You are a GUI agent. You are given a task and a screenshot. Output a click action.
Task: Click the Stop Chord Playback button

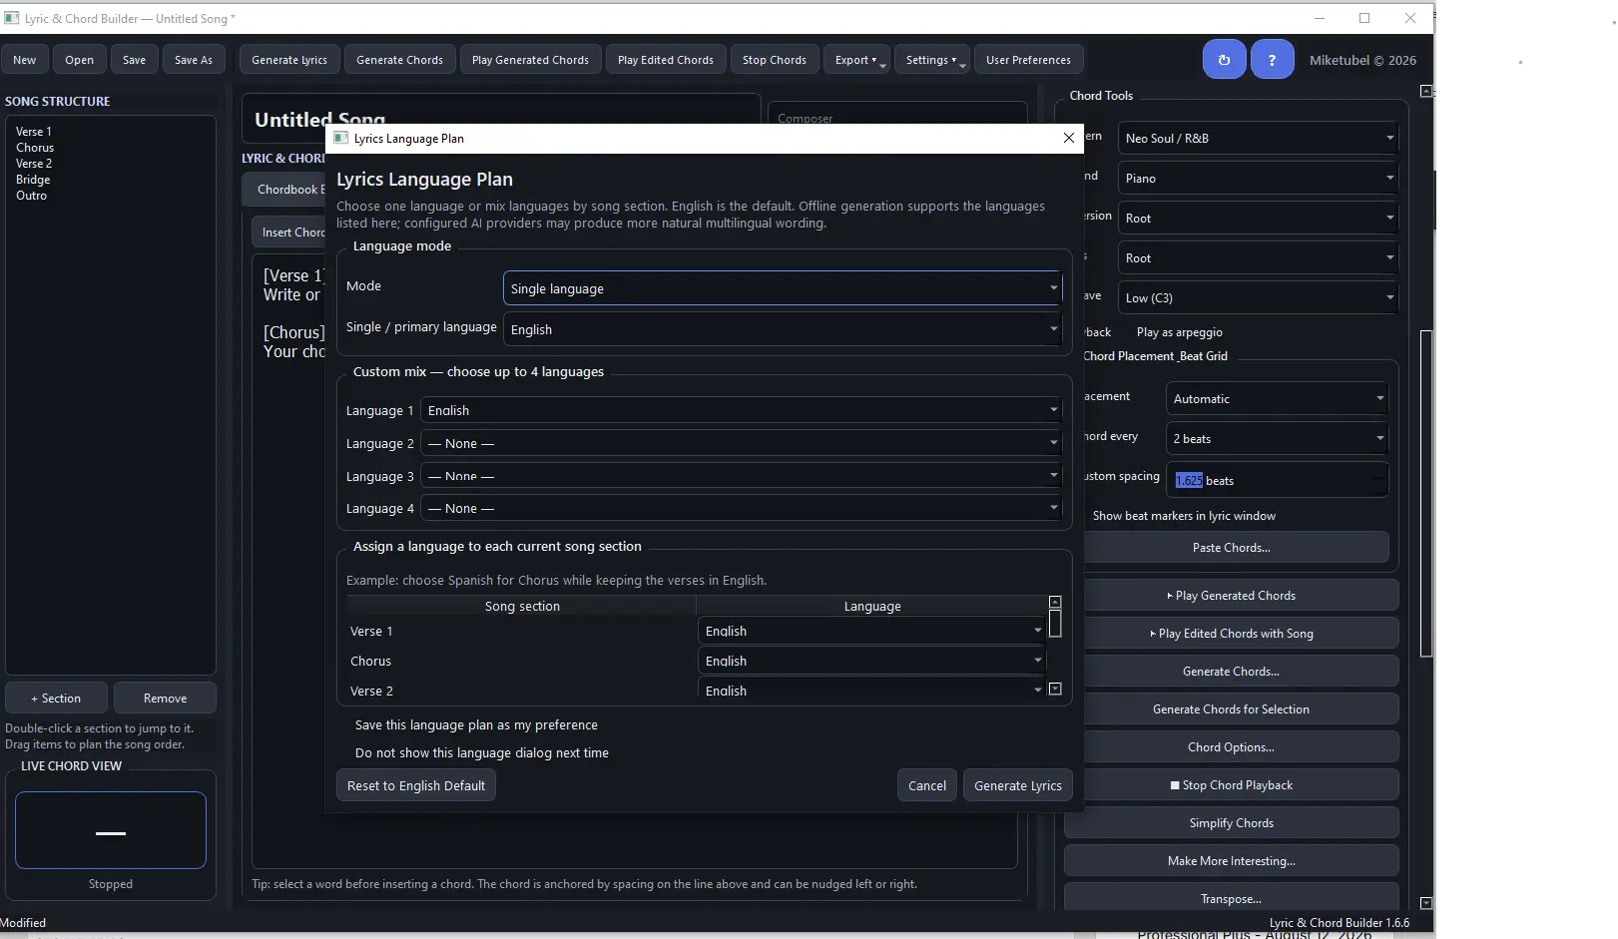1231,784
